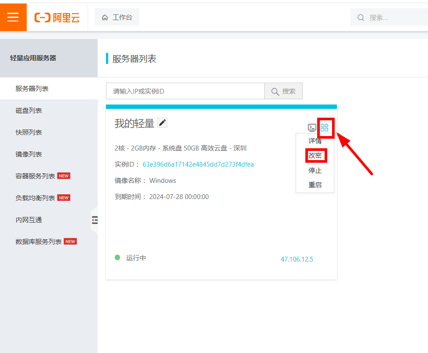Viewport: 428px width, 353px height.
Task: Click the expiry time 2024-07-28 00:00:00
Action: point(179,197)
